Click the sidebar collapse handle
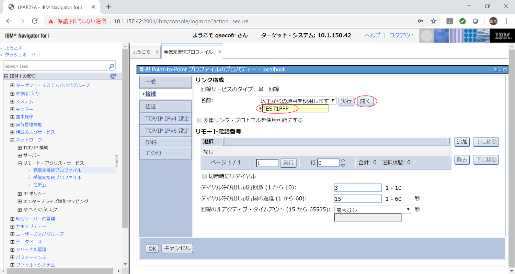This screenshot has height=274, width=515. [x=117, y=161]
